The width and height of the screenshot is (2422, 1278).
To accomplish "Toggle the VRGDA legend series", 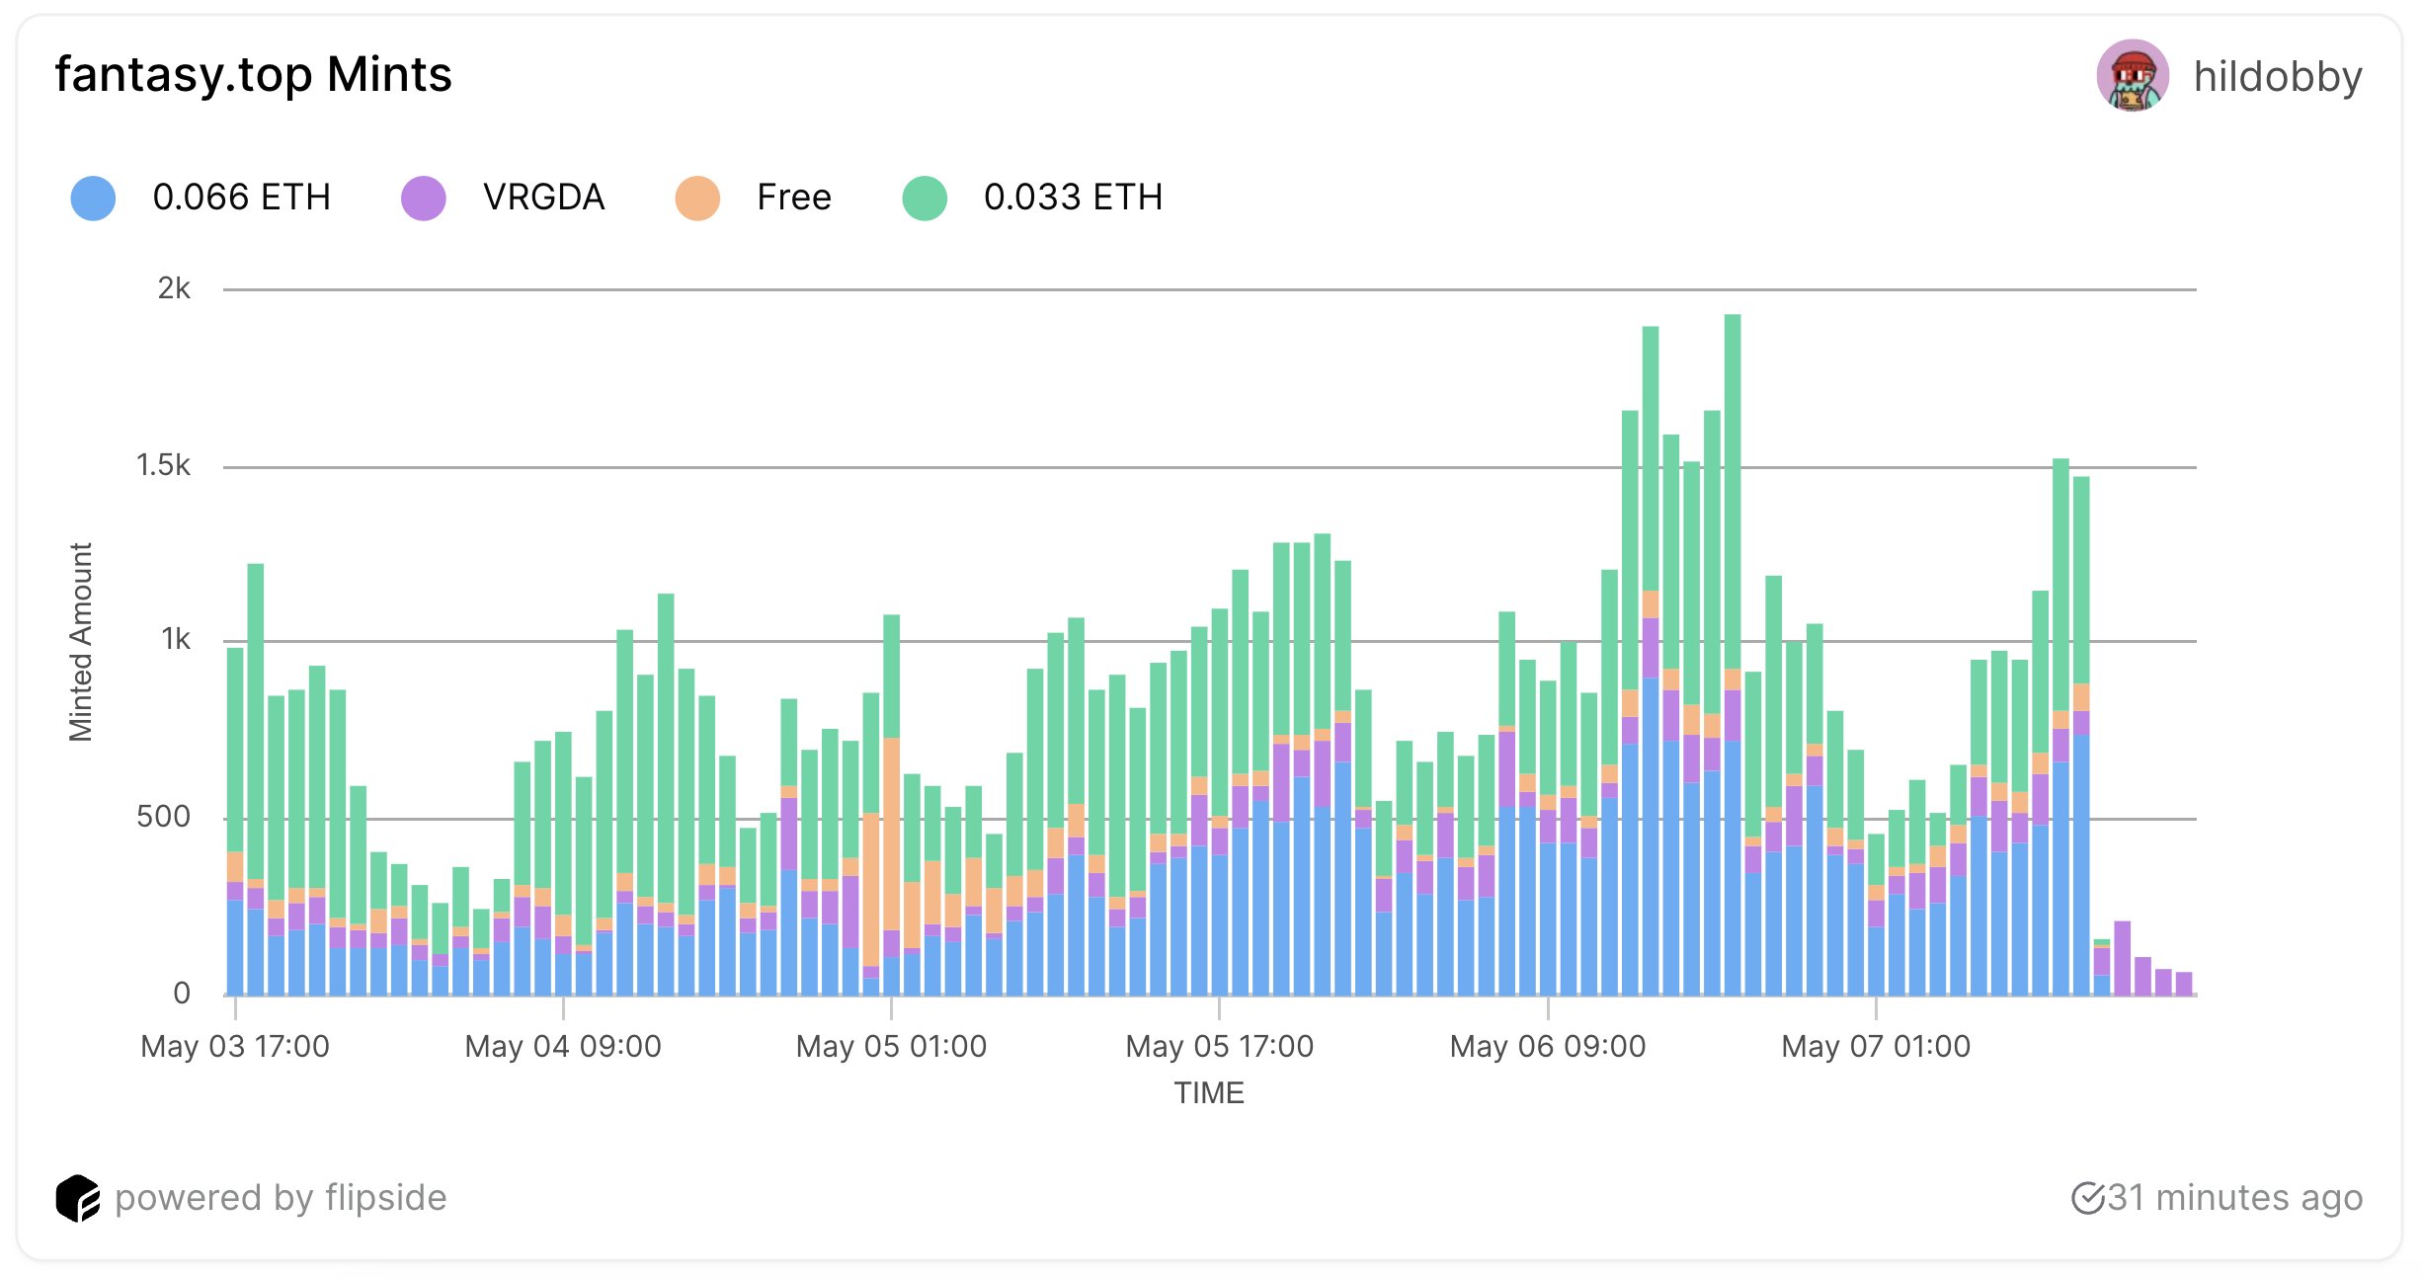I will point(543,198).
